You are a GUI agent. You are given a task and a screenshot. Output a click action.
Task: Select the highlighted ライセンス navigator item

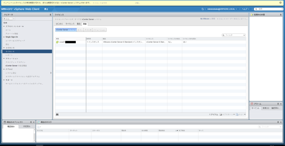[x=27, y=51]
